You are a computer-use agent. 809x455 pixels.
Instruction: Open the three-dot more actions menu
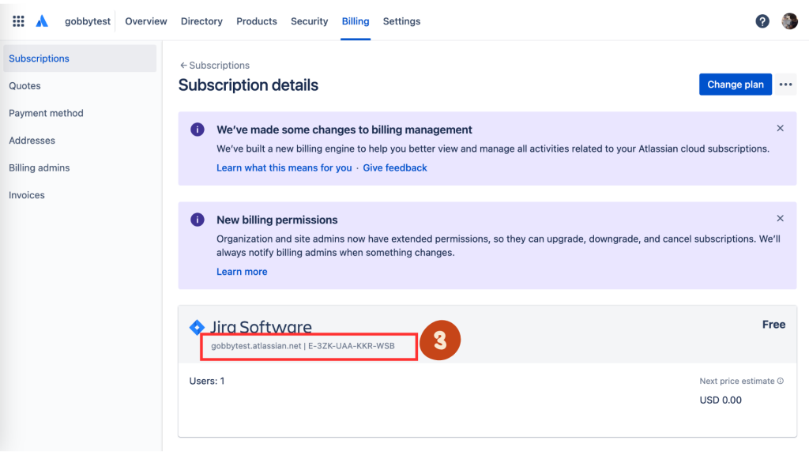coord(785,85)
